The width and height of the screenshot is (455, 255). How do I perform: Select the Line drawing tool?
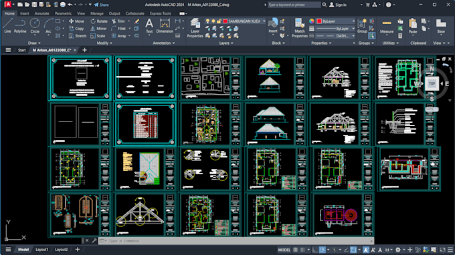7,25
